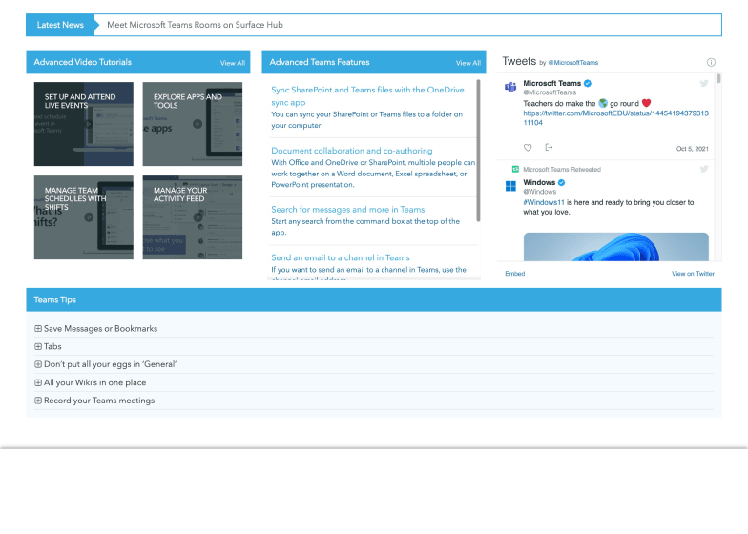748x534 pixels.
Task: Open the @MicrosoftTeams handle in Tweets header
Action: 572,63
